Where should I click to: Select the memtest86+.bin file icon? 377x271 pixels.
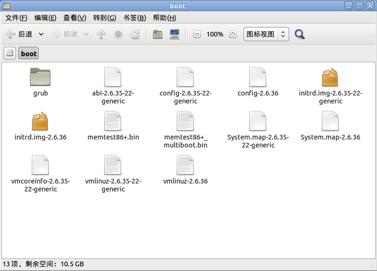(x=113, y=121)
